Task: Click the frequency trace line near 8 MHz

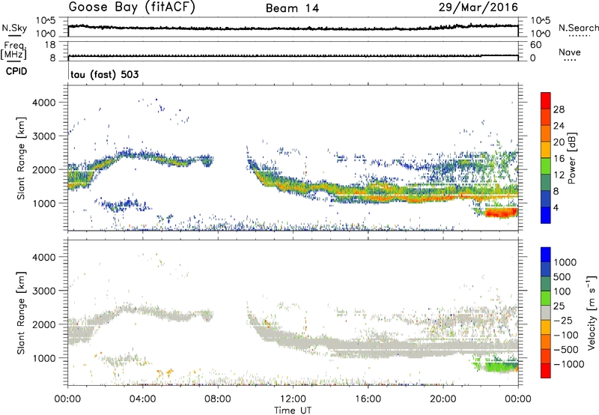Action: 293,56
